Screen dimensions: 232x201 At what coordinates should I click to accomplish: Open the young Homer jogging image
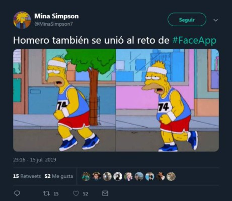64,100
